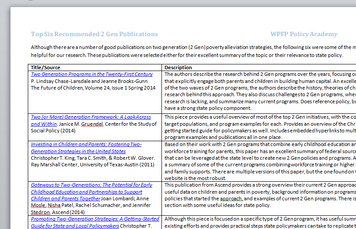Click description starting 'Based on their work with 2 Gen'
The image size is (356, 229).
coord(260,161)
